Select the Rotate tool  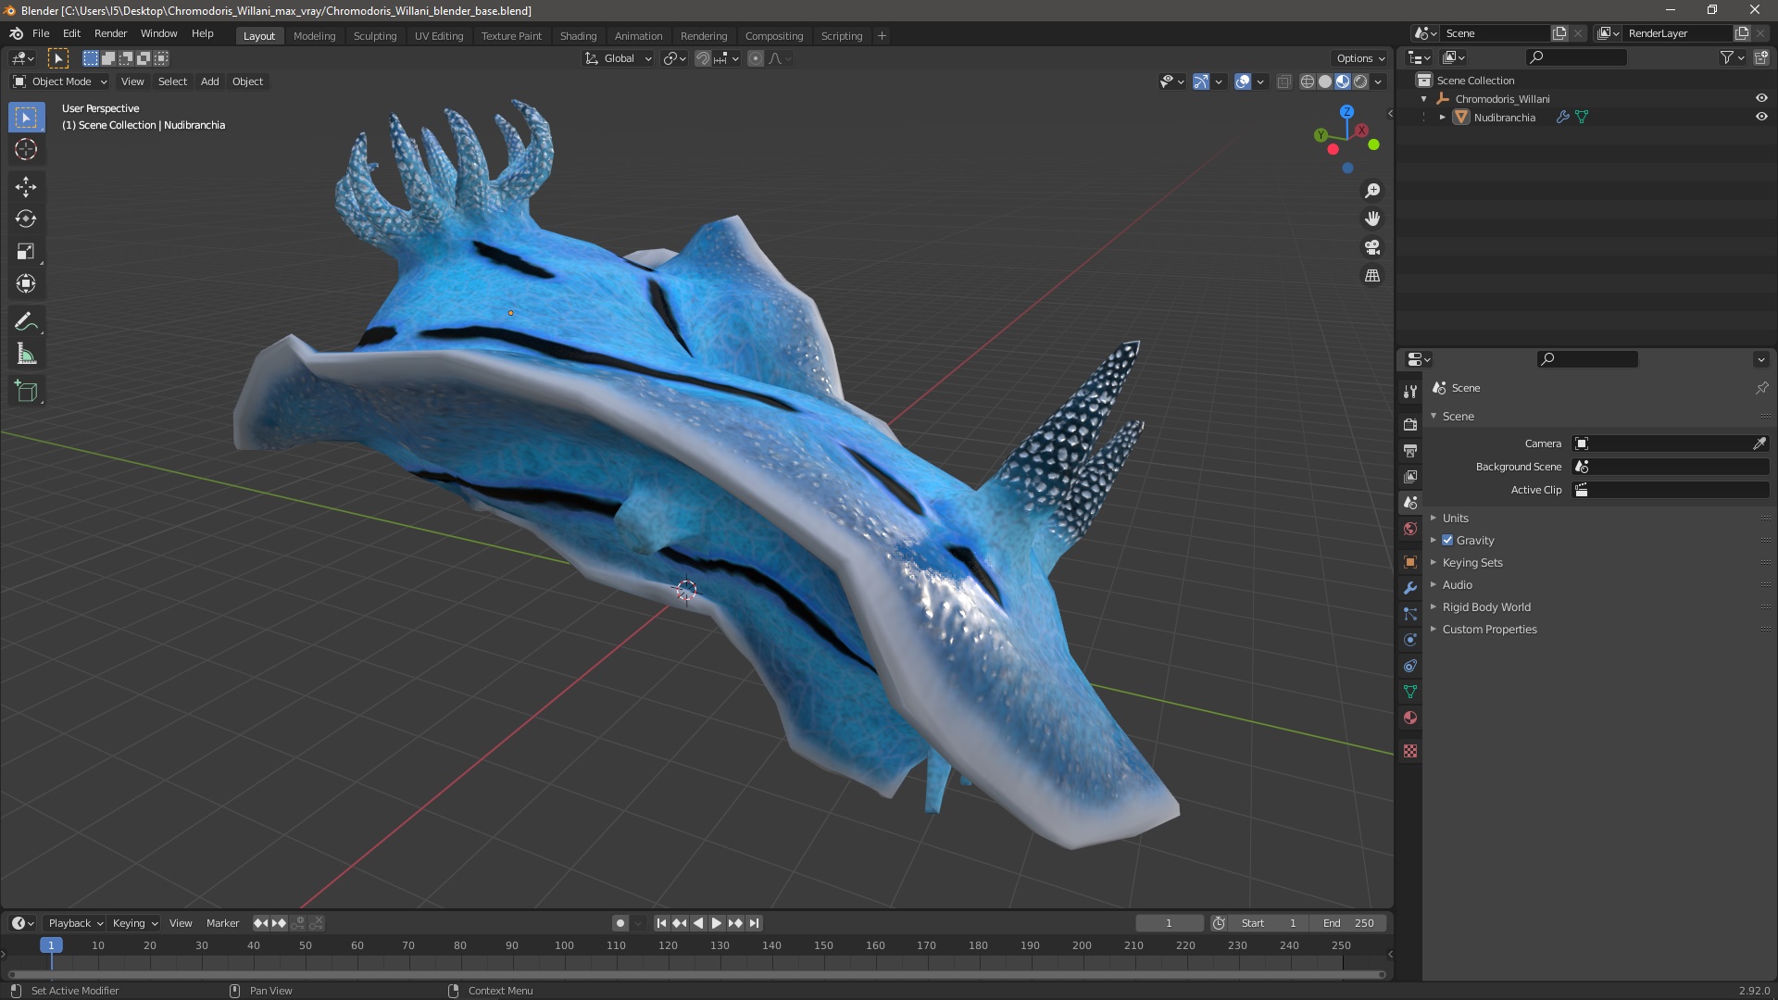pyautogui.click(x=26, y=219)
